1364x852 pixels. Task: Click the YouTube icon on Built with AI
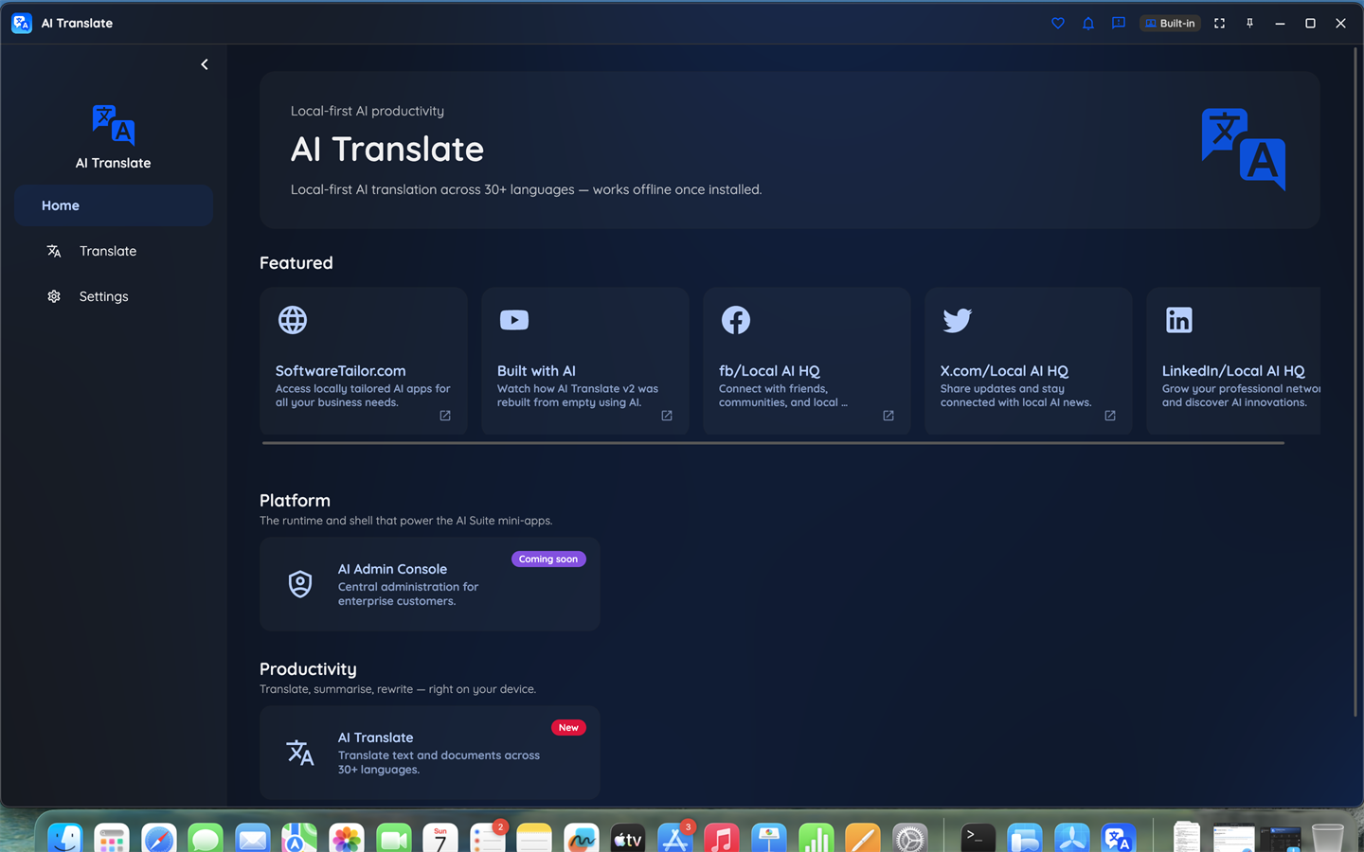click(x=514, y=320)
